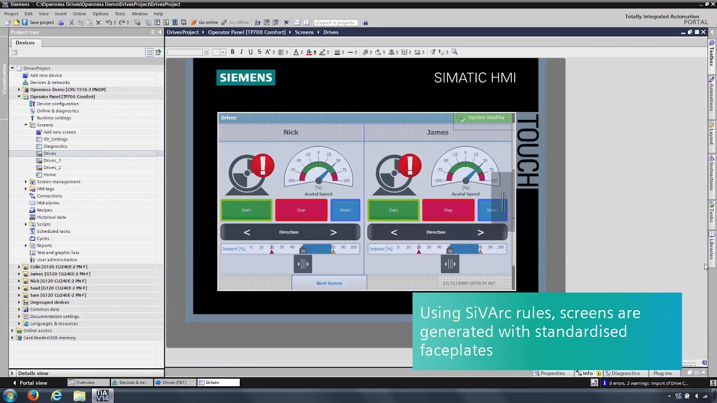Click the upload from device icon
The height and width of the screenshot is (403, 717).
[x=166, y=22]
